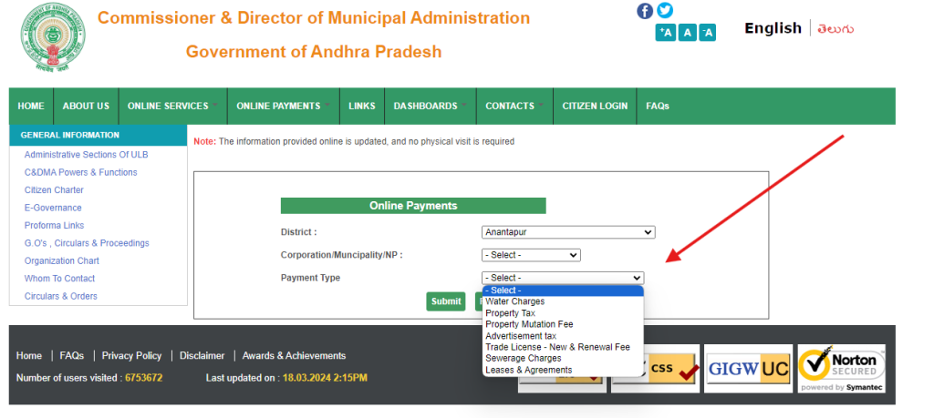Click the Norton Secured badge
This screenshot has width=934, height=418.
[x=841, y=368]
